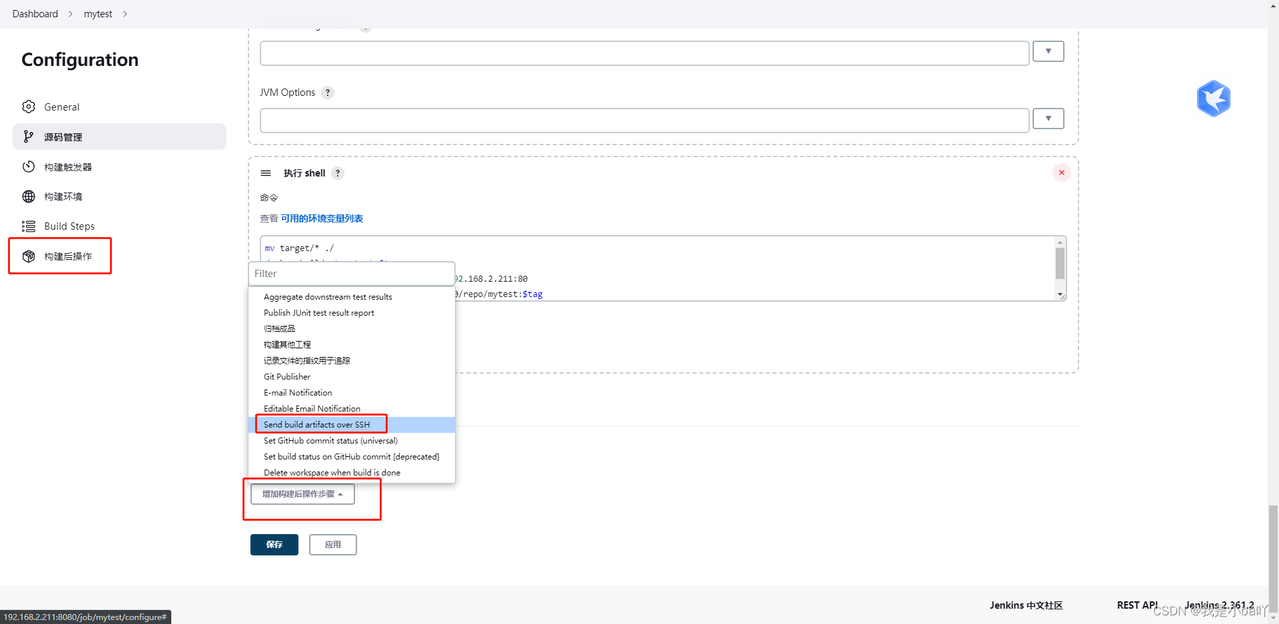The width and height of the screenshot is (1279, 624).
Task: Click the build triggers clock icon
Action: (x=29, y=166)
